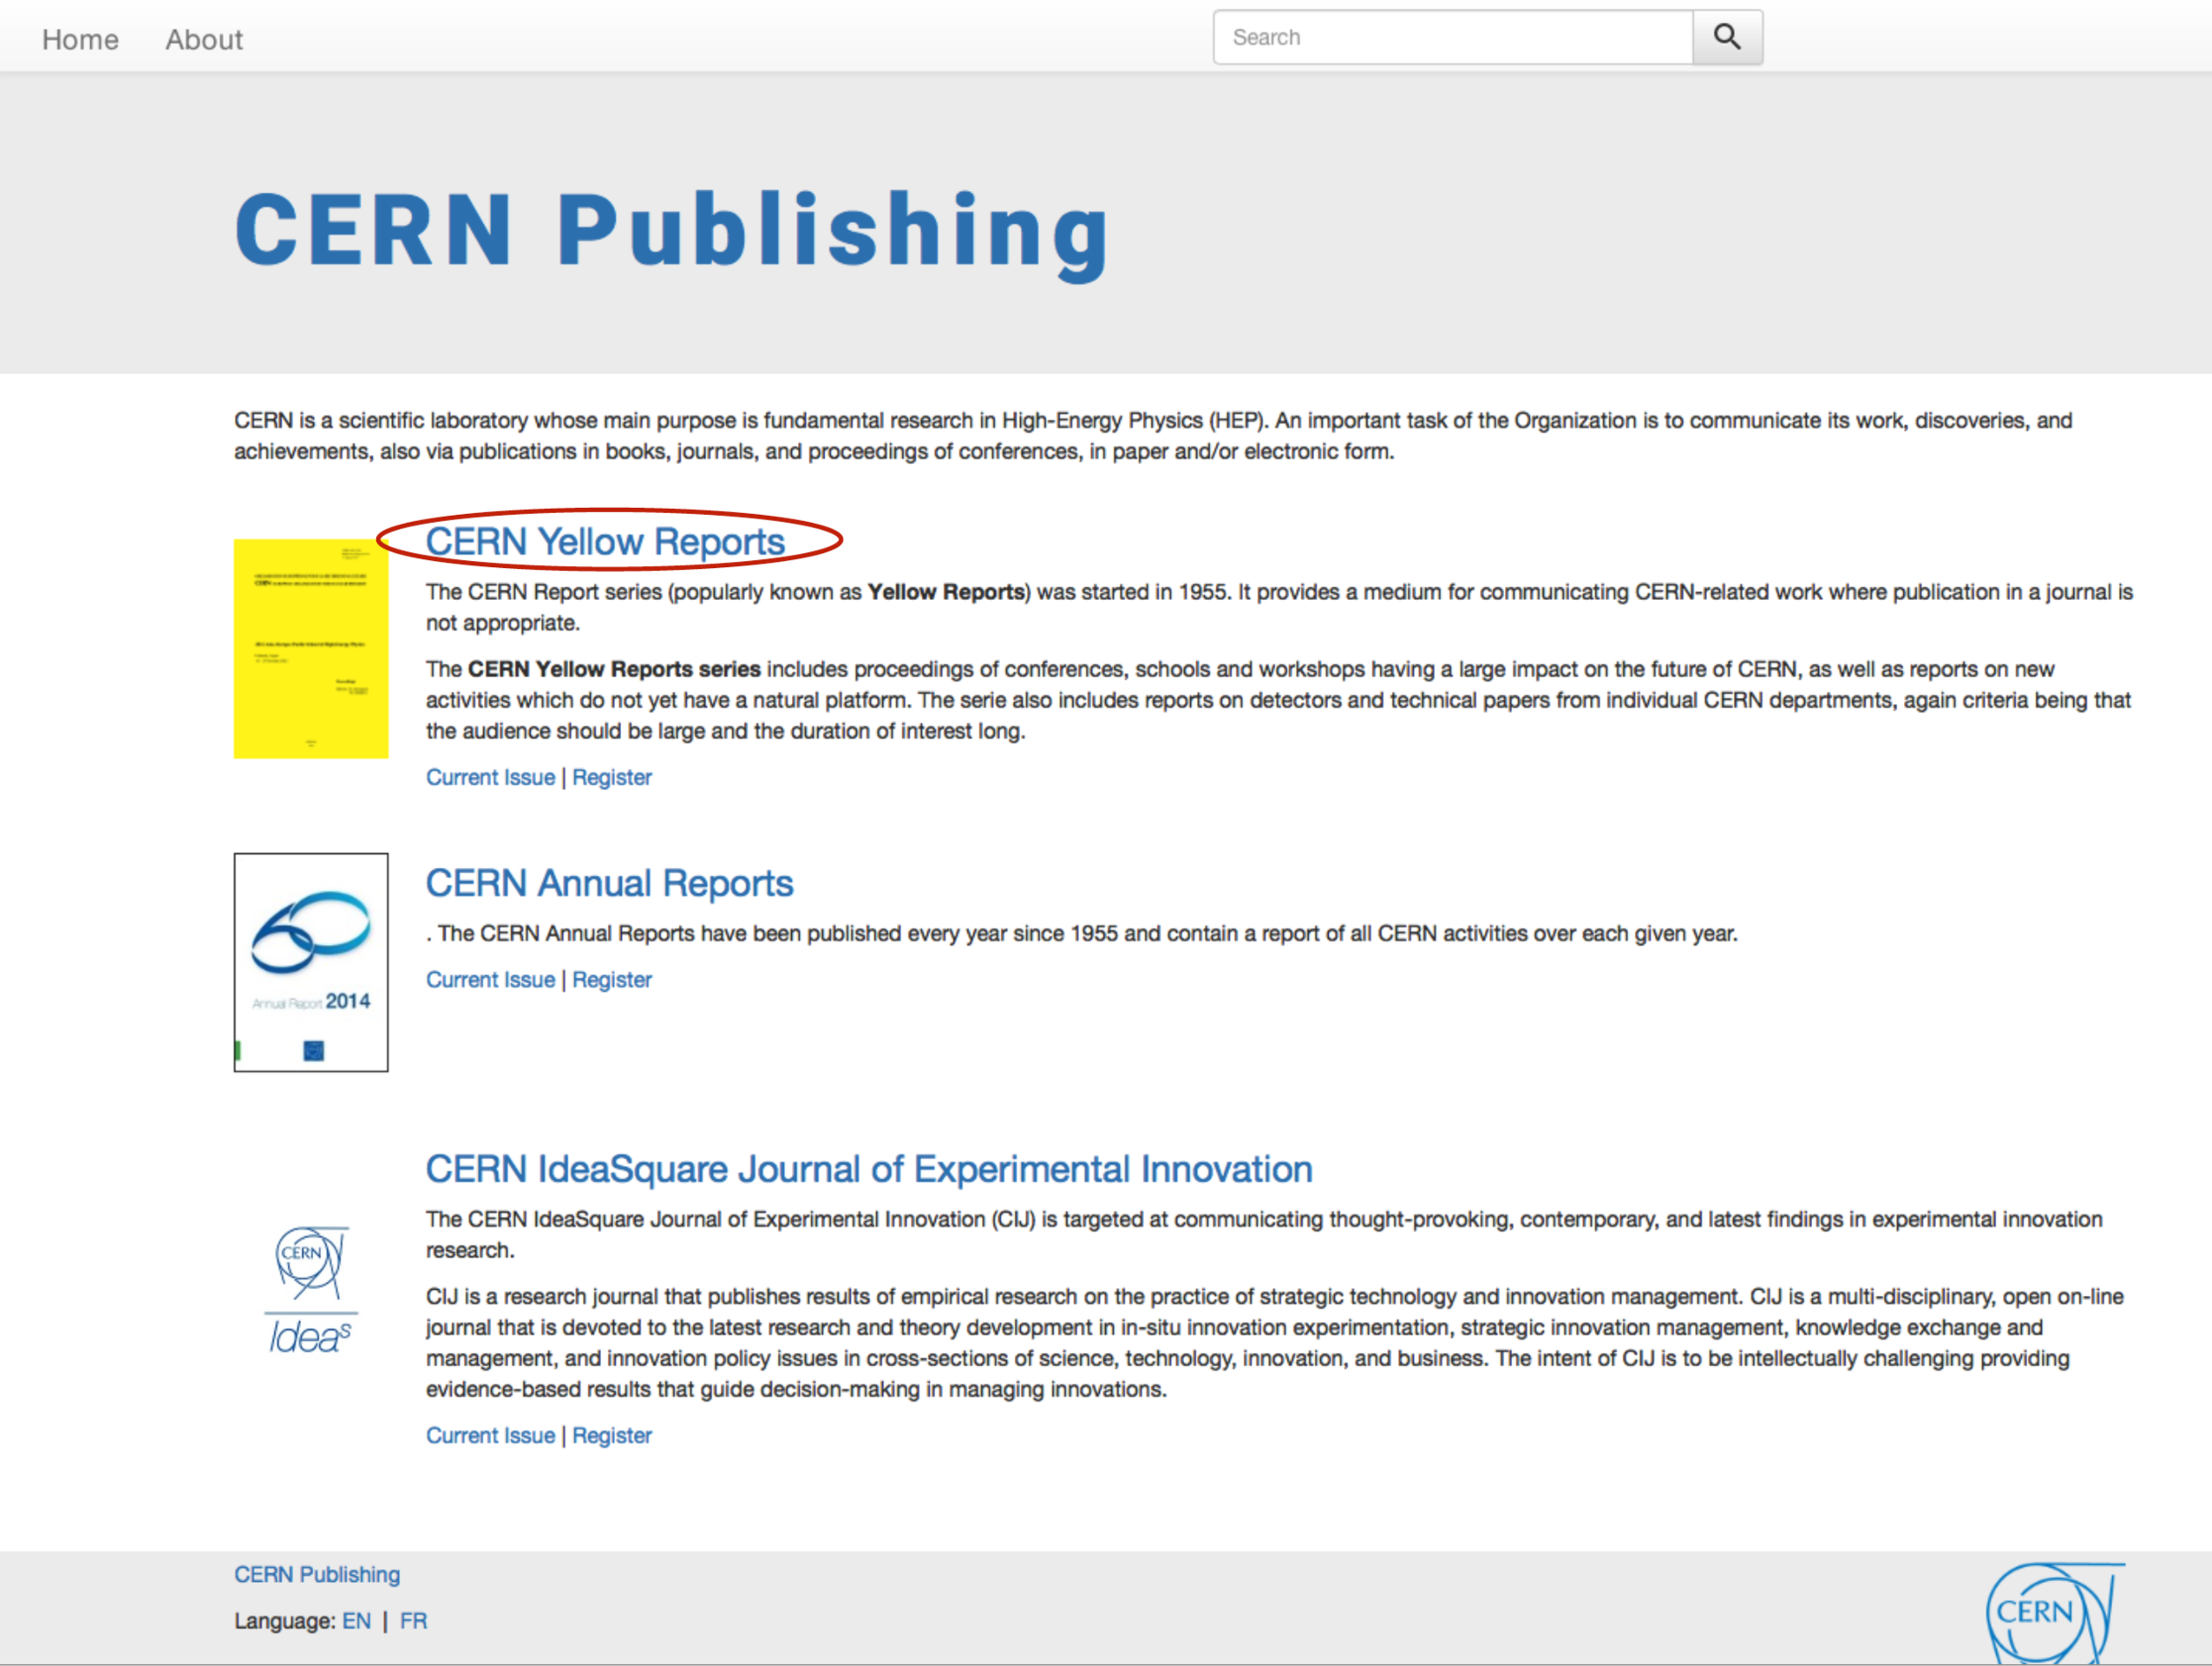Click Register under Yellow Reports

click(612, 777)
